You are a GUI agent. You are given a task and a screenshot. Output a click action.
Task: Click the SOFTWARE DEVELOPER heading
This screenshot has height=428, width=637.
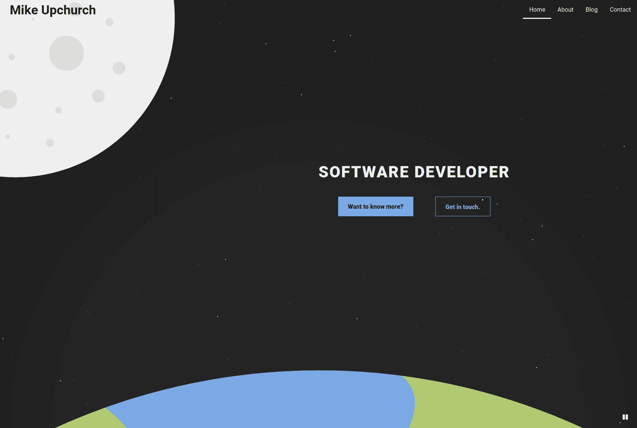pos(414,172)
